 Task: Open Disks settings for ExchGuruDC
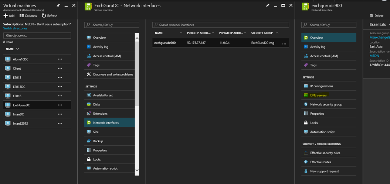tap(109, 104)
